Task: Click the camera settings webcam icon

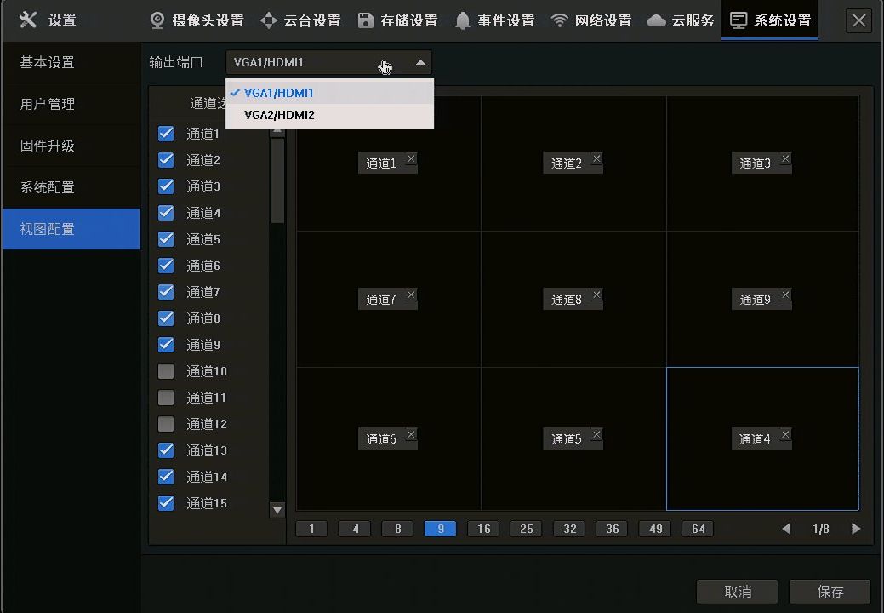Action: pyautogui.click(x=157, y=20)
